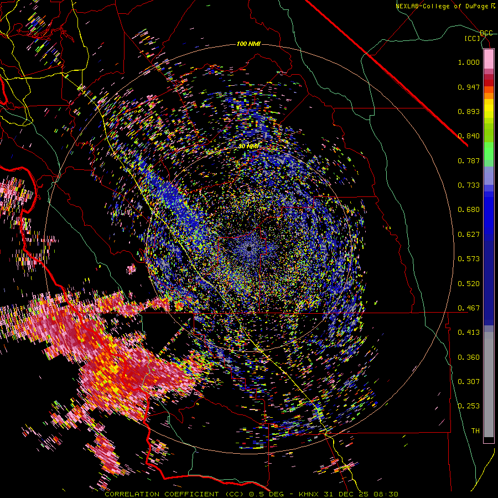The width and height of the screenshot is (498, 498).
Task: Click the 0.360 color scale value
Action: pos(469,357)
